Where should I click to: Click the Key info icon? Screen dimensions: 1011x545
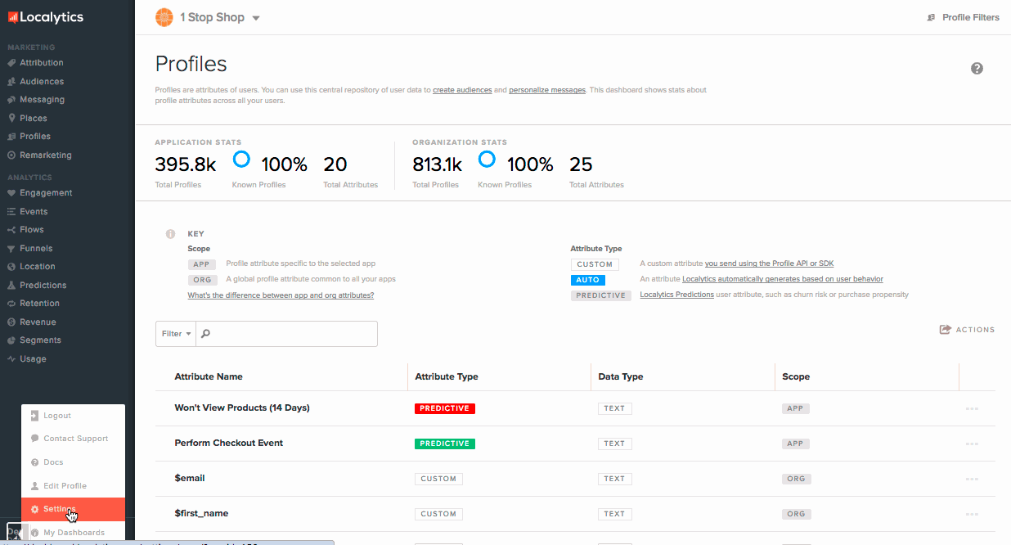170,234
